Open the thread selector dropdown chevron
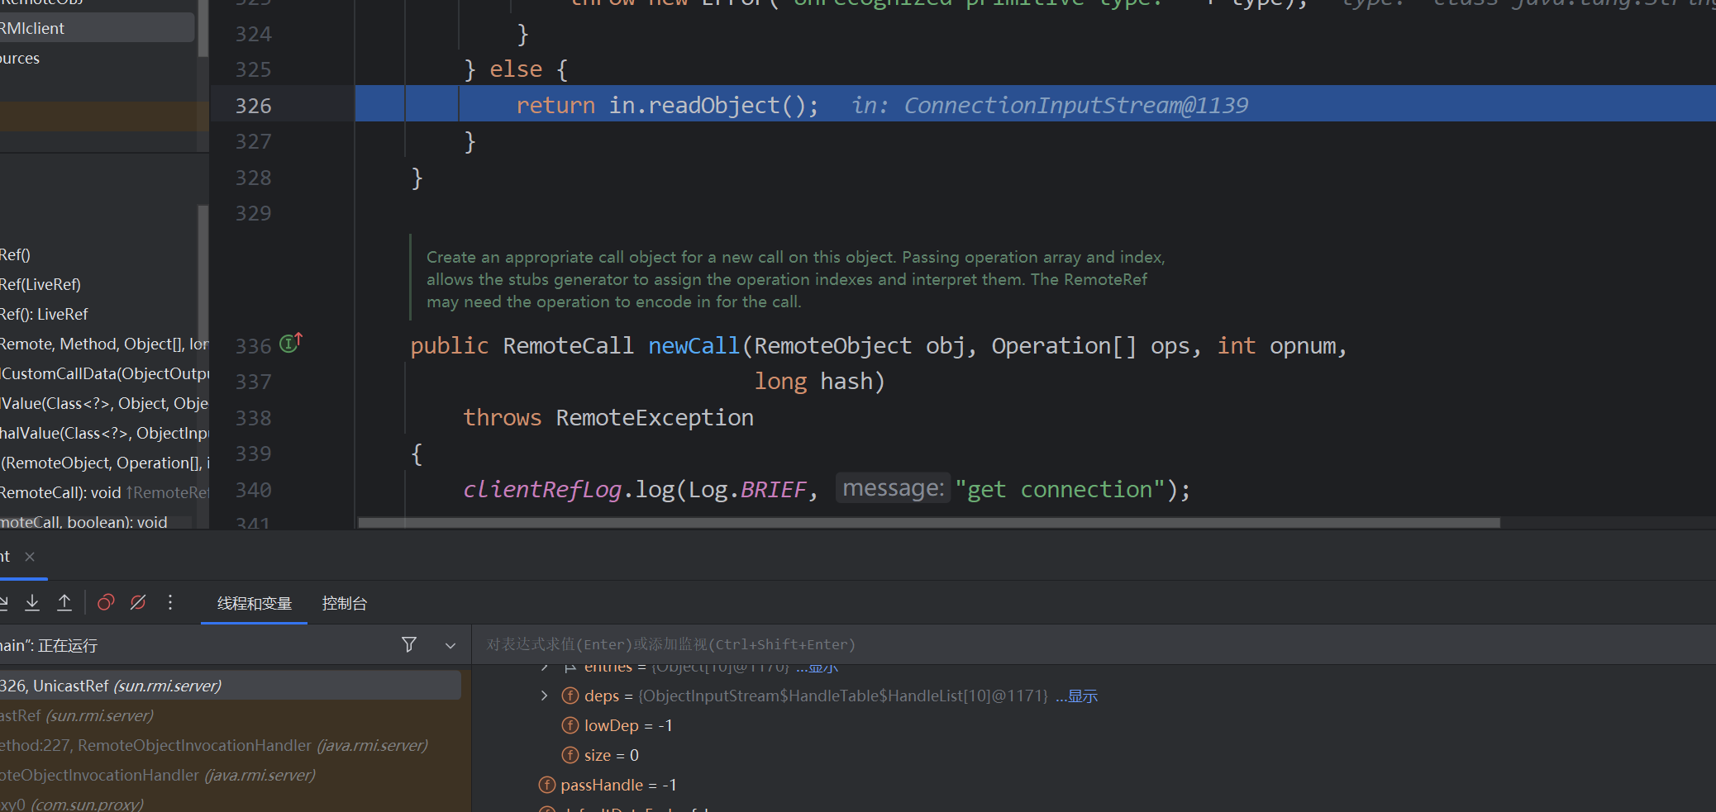1716x812 pixels. pos(450,646)
